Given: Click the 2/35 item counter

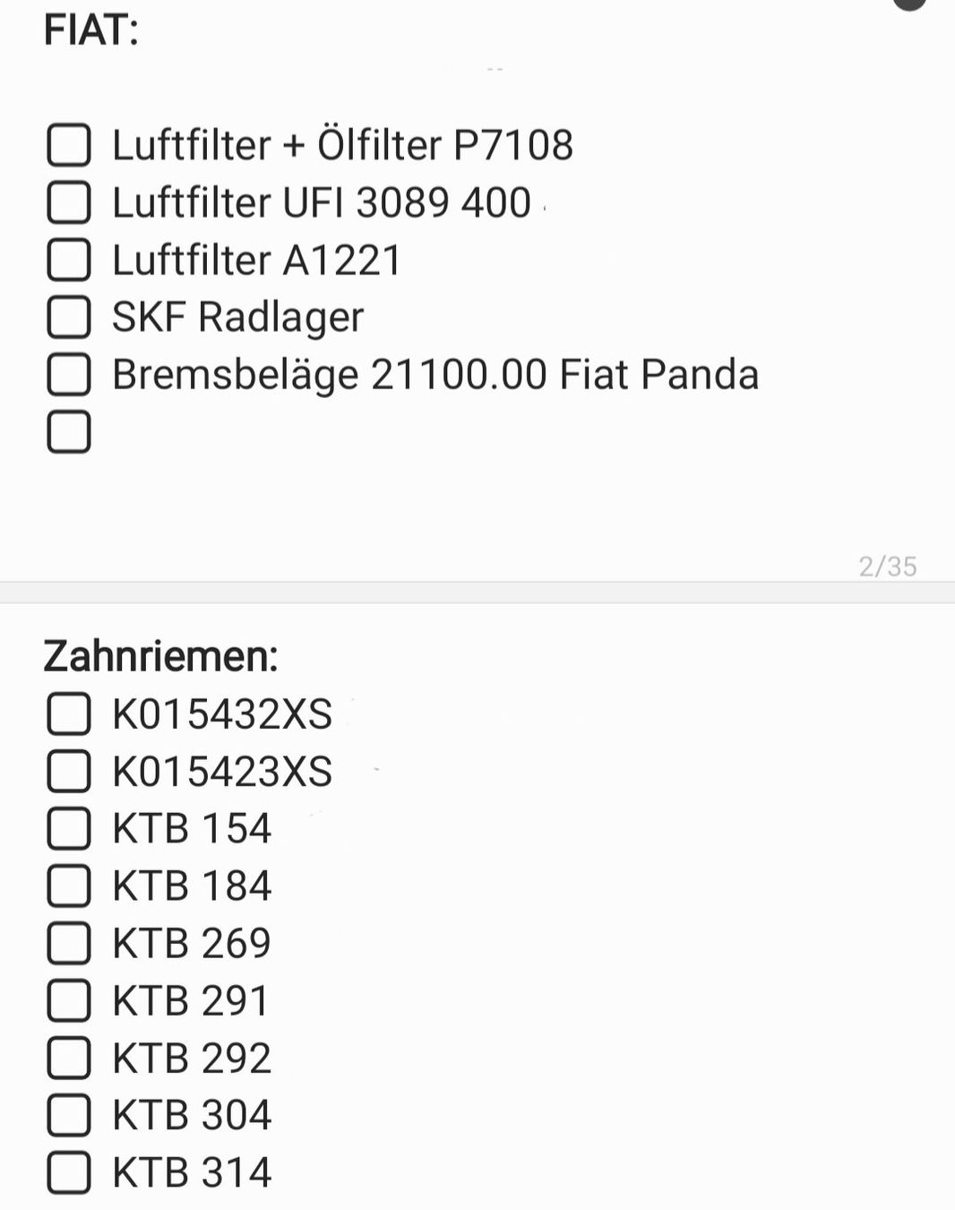Looking at the screenshot, I should coord(887,566).
